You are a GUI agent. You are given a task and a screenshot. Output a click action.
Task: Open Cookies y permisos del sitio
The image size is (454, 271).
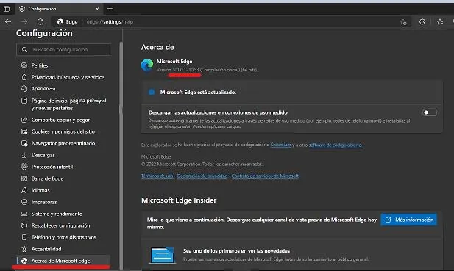[x=63, y=131]
